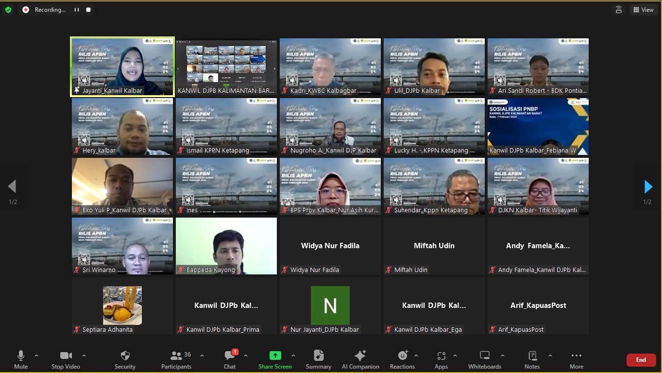Open the More options menu
Viewport: 662px width, 373px height.
coord(577,359)
